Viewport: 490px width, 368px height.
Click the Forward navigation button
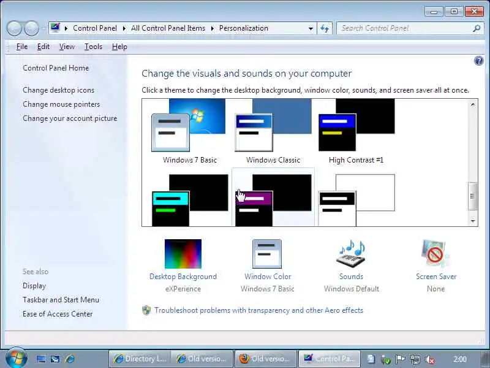coord(31,28)
